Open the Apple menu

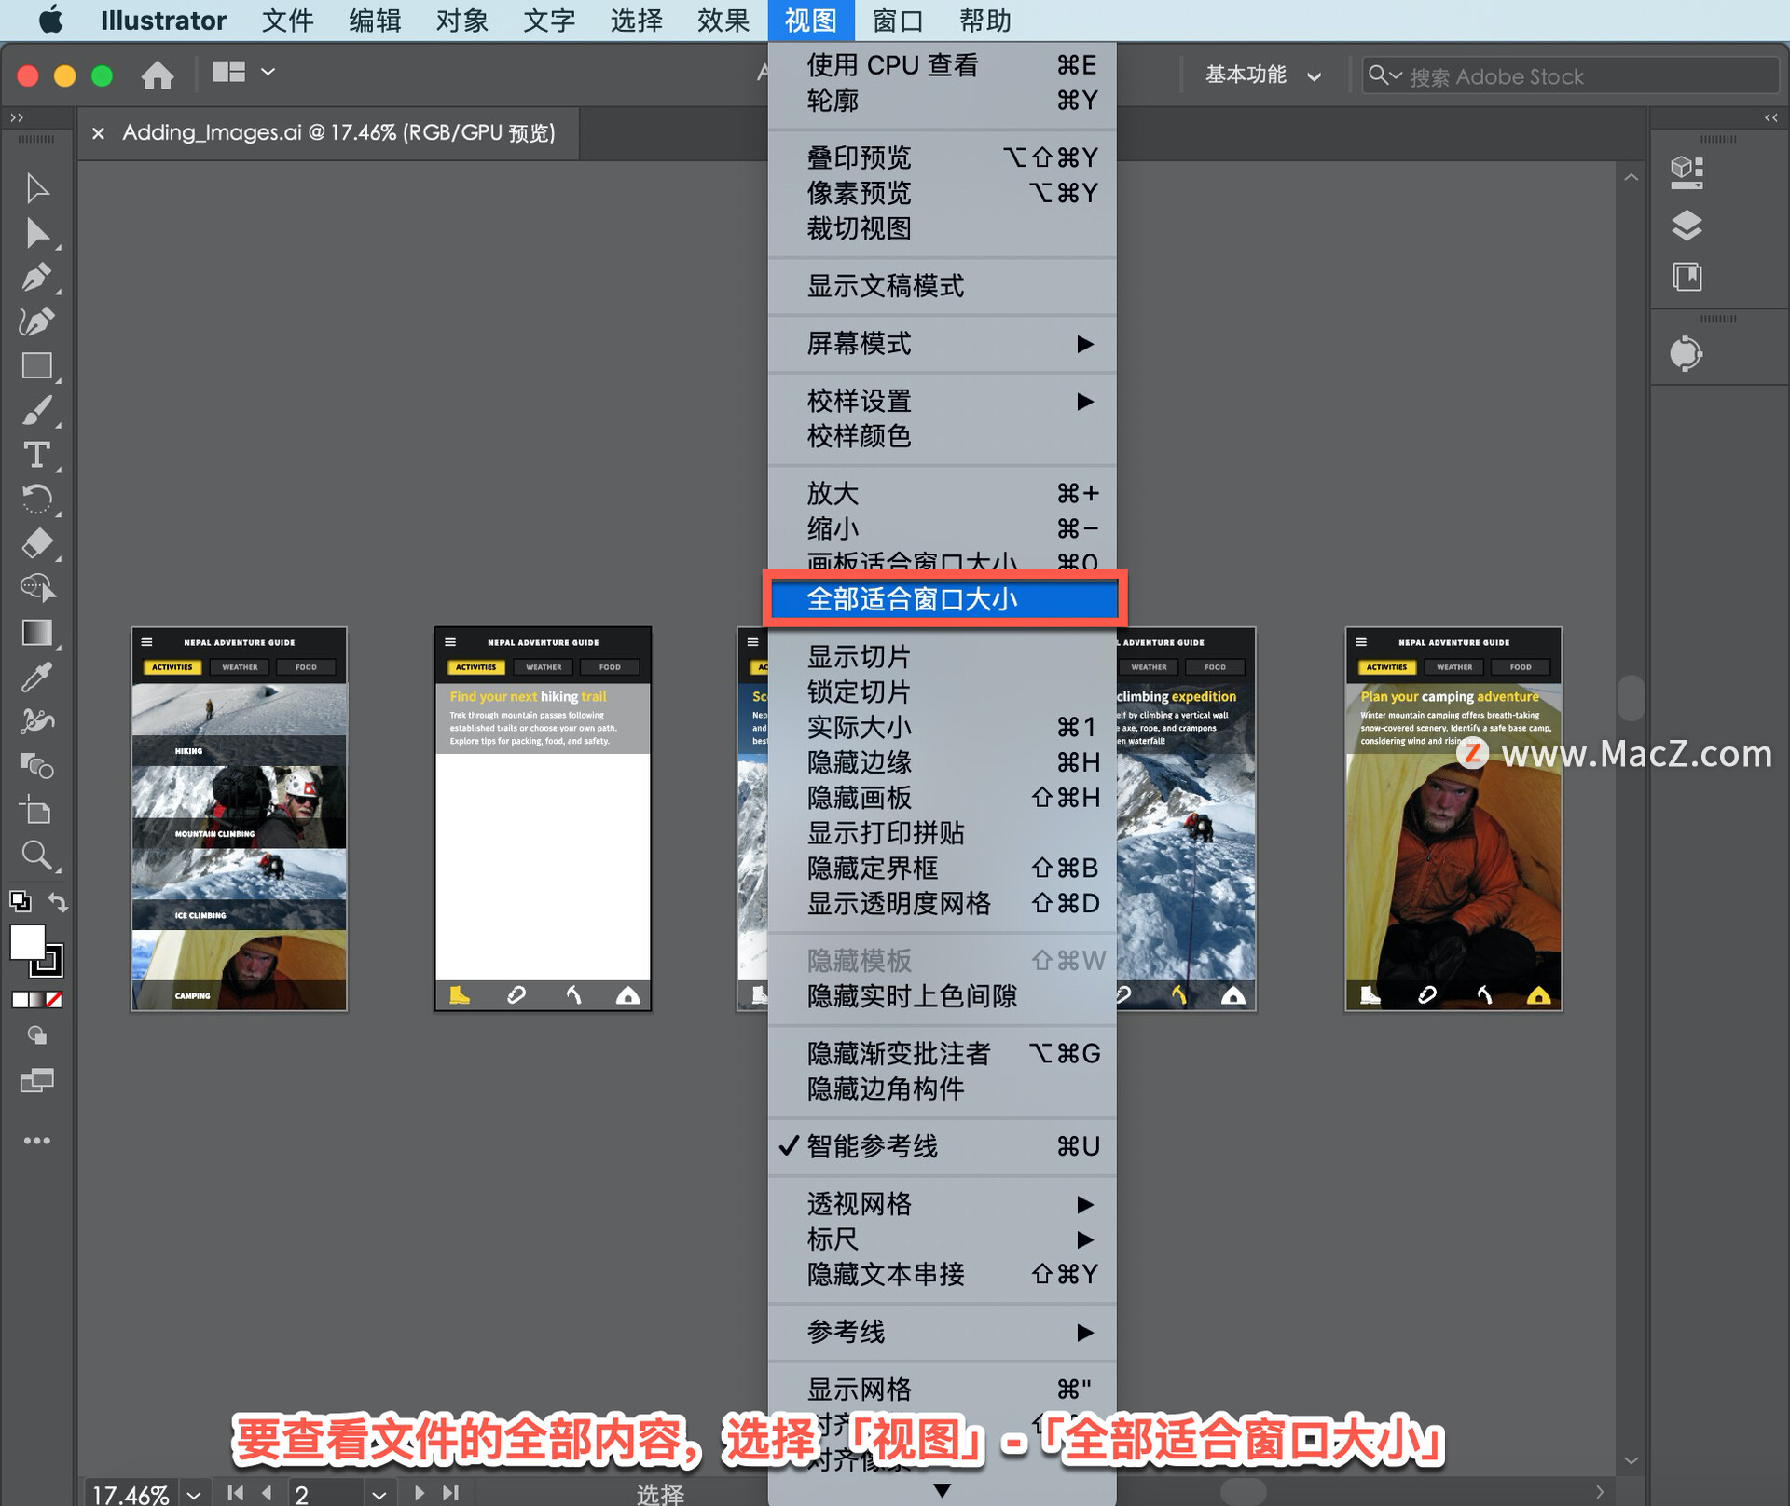pos(51,20)
